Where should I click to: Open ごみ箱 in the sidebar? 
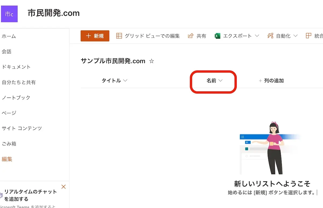[x=9, y=144]
